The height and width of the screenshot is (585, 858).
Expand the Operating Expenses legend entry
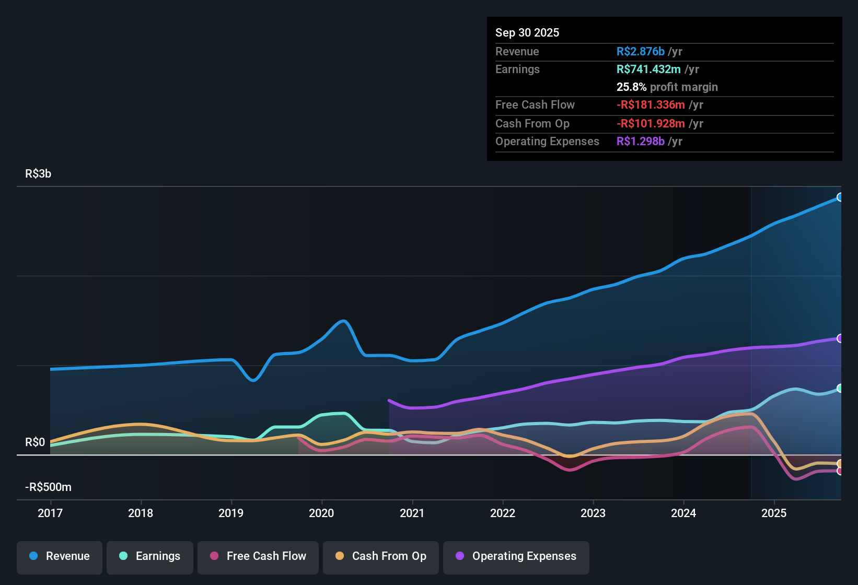click(x=516, y=556)
